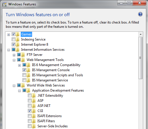The image size is (148, 129).
Task: Check the IIS Management Scripts and Tools box
Action: point(24,75)
